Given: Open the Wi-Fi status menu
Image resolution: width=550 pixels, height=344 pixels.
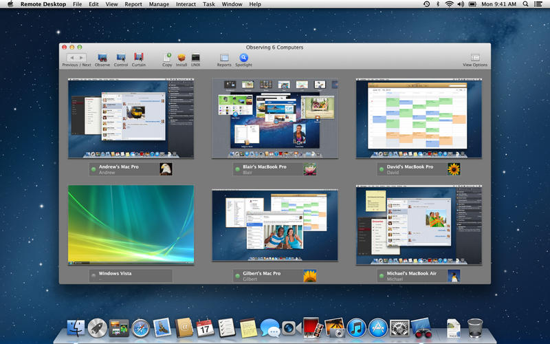Looking at the screenshot, I should (x=450, y=4).
